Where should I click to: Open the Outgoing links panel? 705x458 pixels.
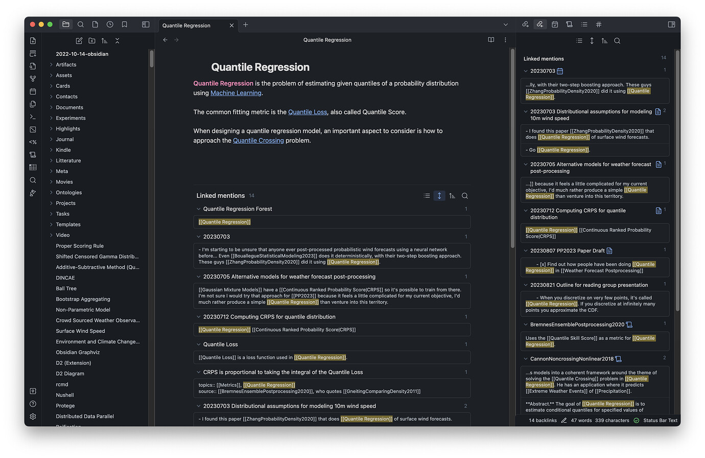526,24
